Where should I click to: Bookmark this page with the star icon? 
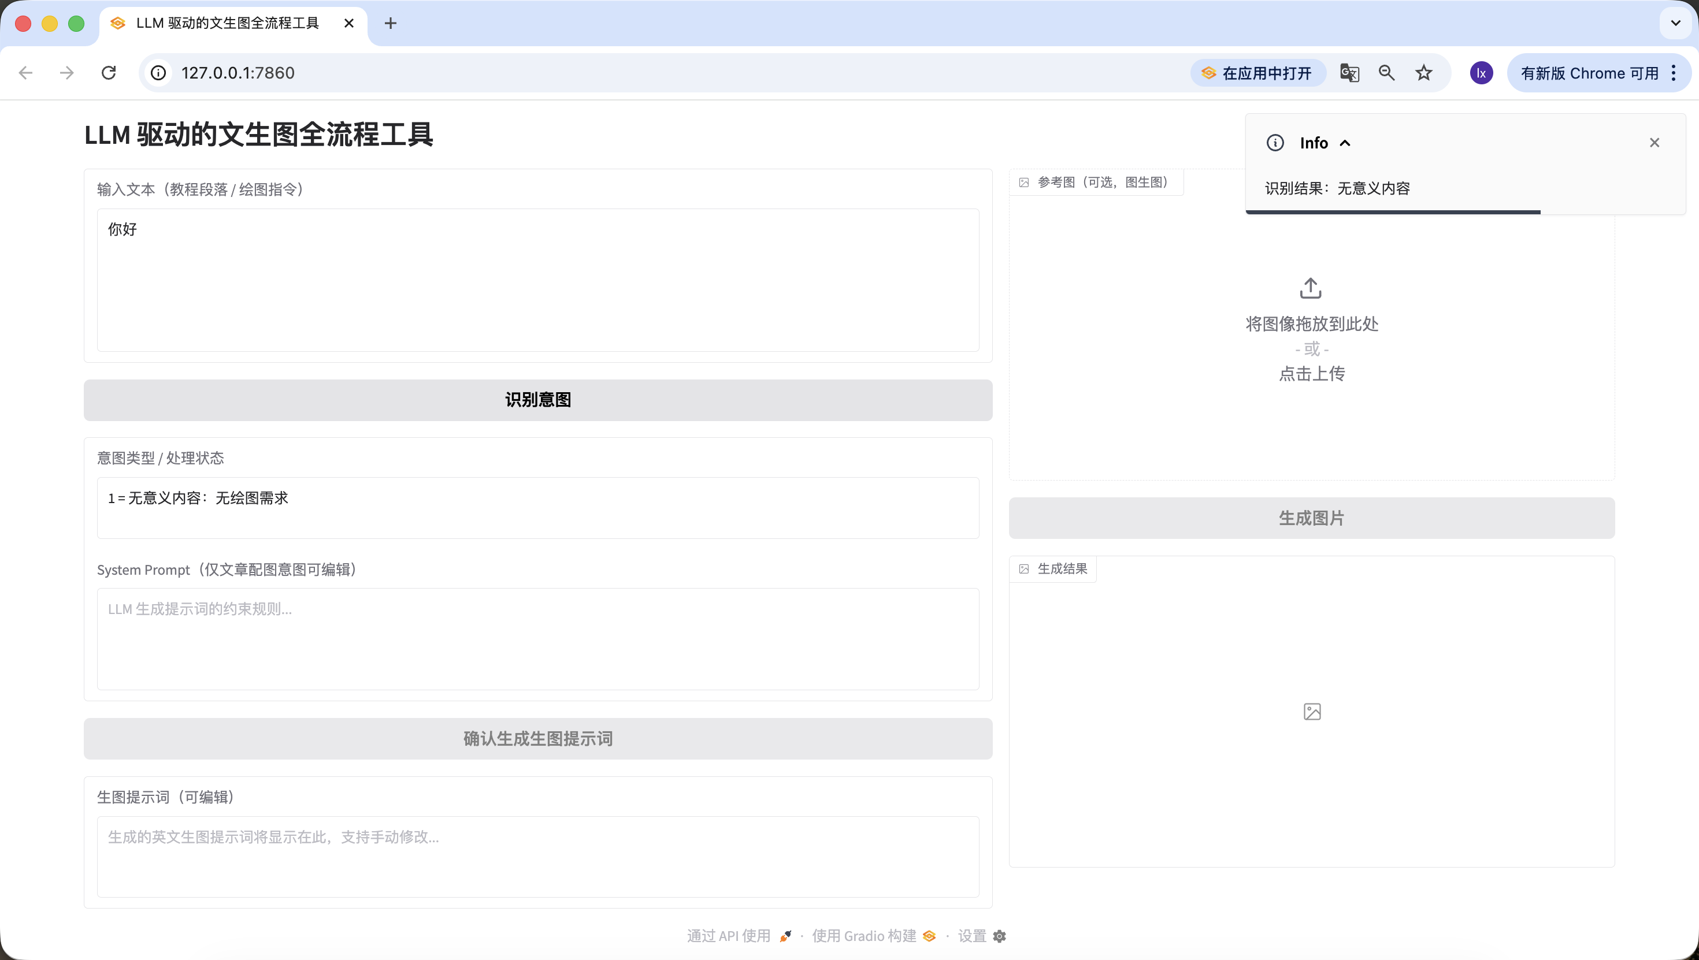click(1424, 73)
